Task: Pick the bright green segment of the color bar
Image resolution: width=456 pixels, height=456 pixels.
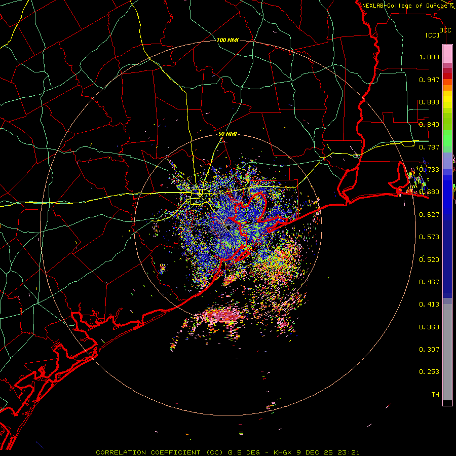Action: 447,138
